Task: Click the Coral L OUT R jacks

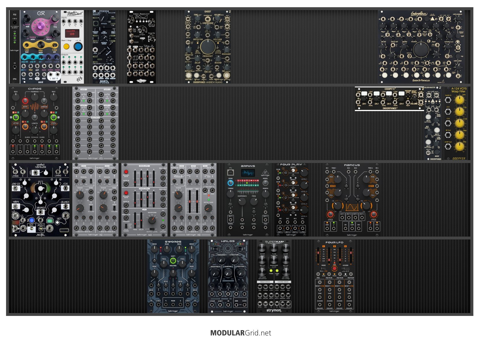Action: pyautogui.click(x=54, y=76)
